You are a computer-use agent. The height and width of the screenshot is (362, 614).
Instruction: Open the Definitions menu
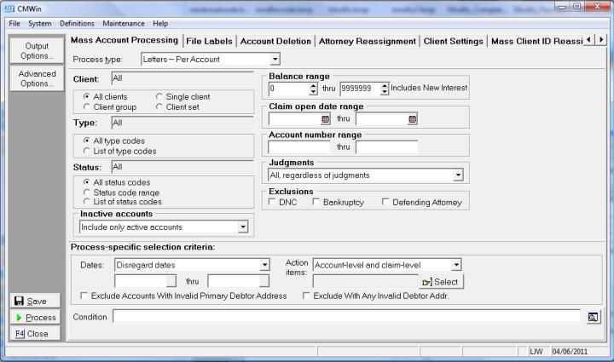pos(78,23)
